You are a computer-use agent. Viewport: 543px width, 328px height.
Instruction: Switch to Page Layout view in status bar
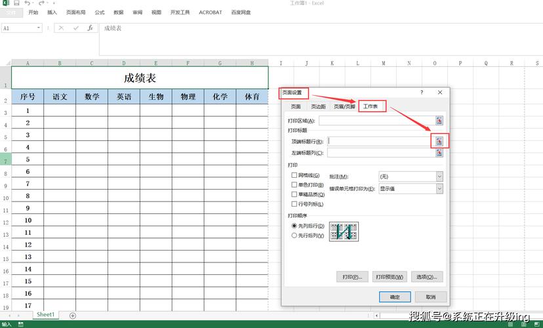coord(523,325)
